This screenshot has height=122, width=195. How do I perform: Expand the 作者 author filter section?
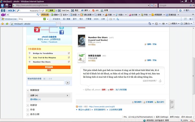[x=28, y=110]
